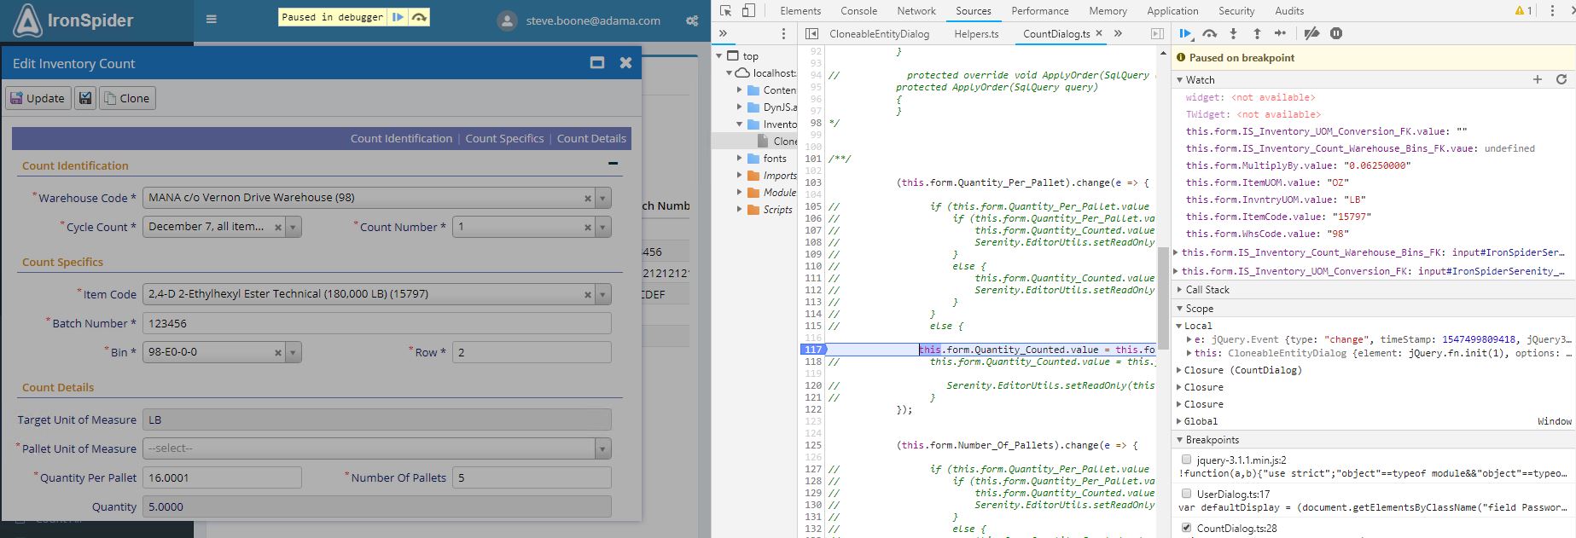Refresh watch expressions

pos(1561,79)
